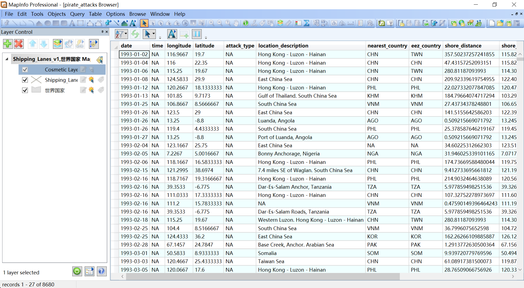Open the Browse menu
The image size is (524, 288).
138,14
